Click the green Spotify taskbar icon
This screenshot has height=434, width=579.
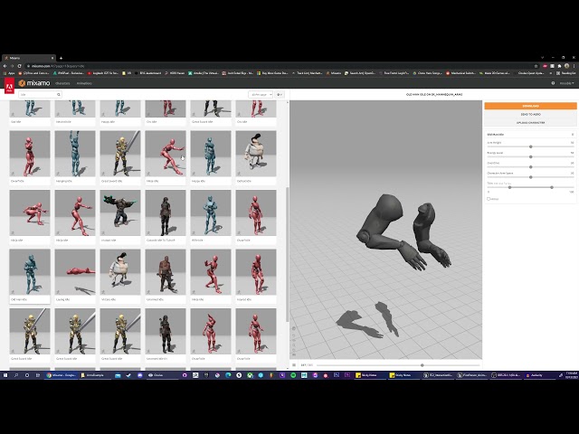(293, 375)
